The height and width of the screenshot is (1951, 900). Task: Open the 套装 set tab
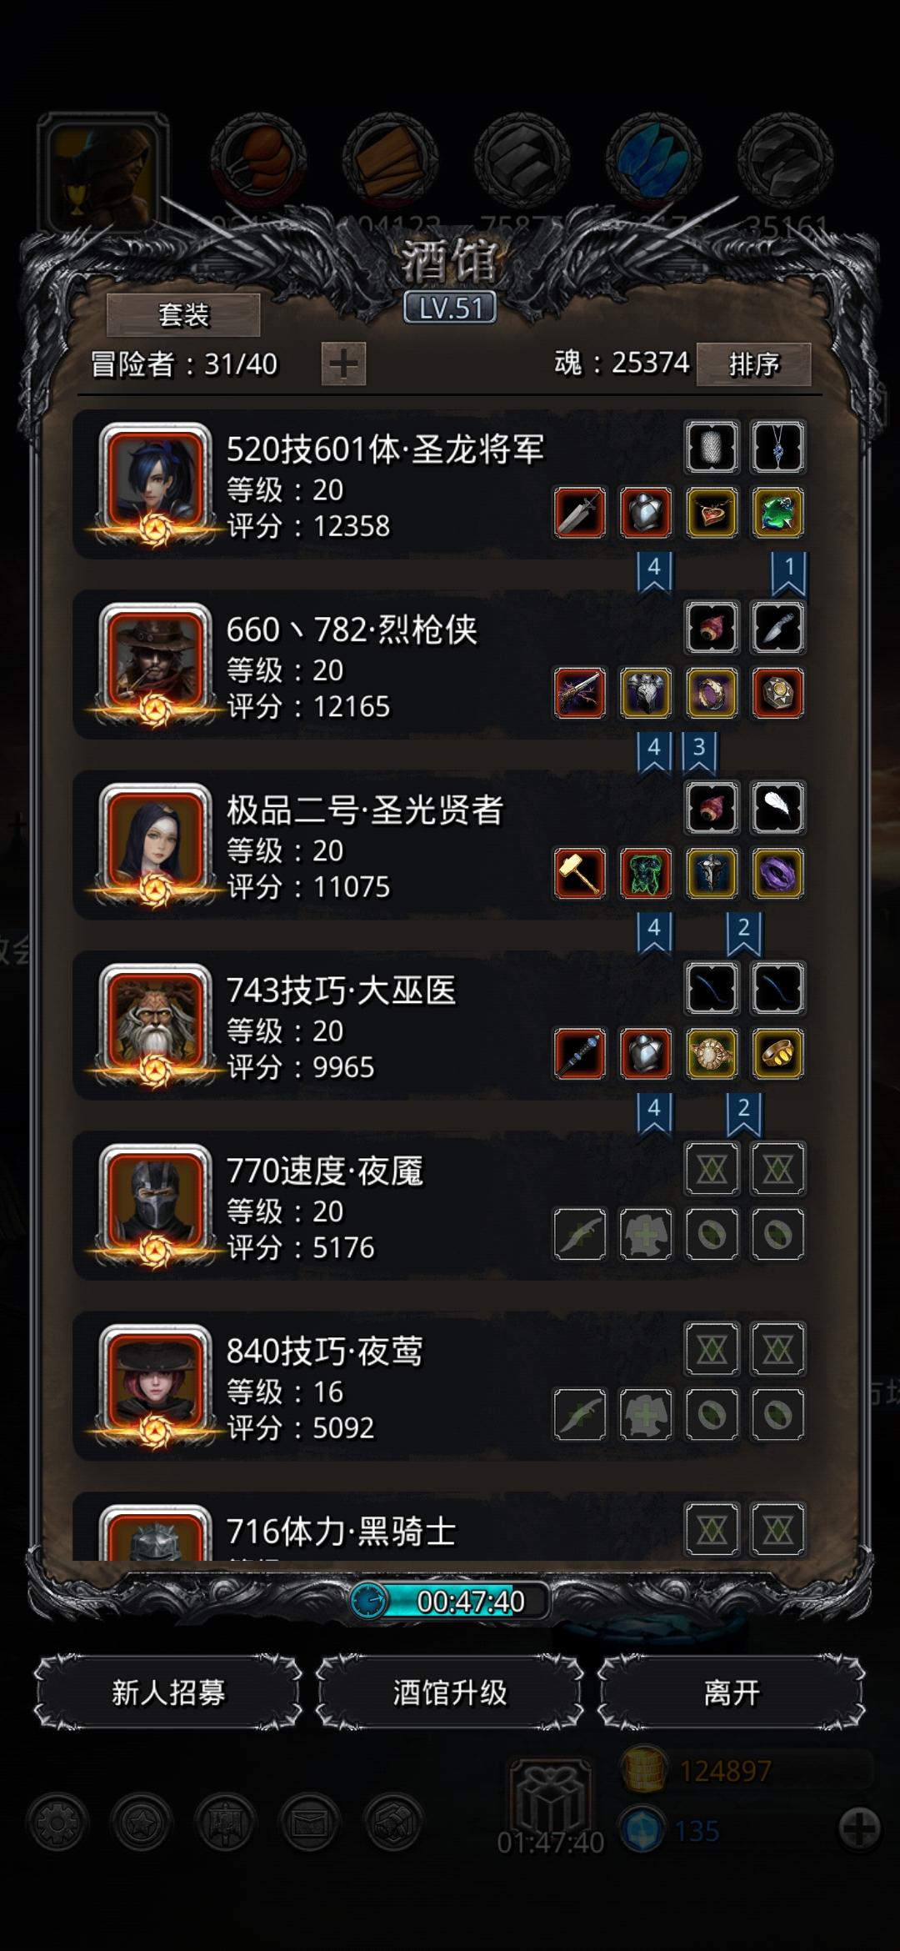click(x=183, y=315)
